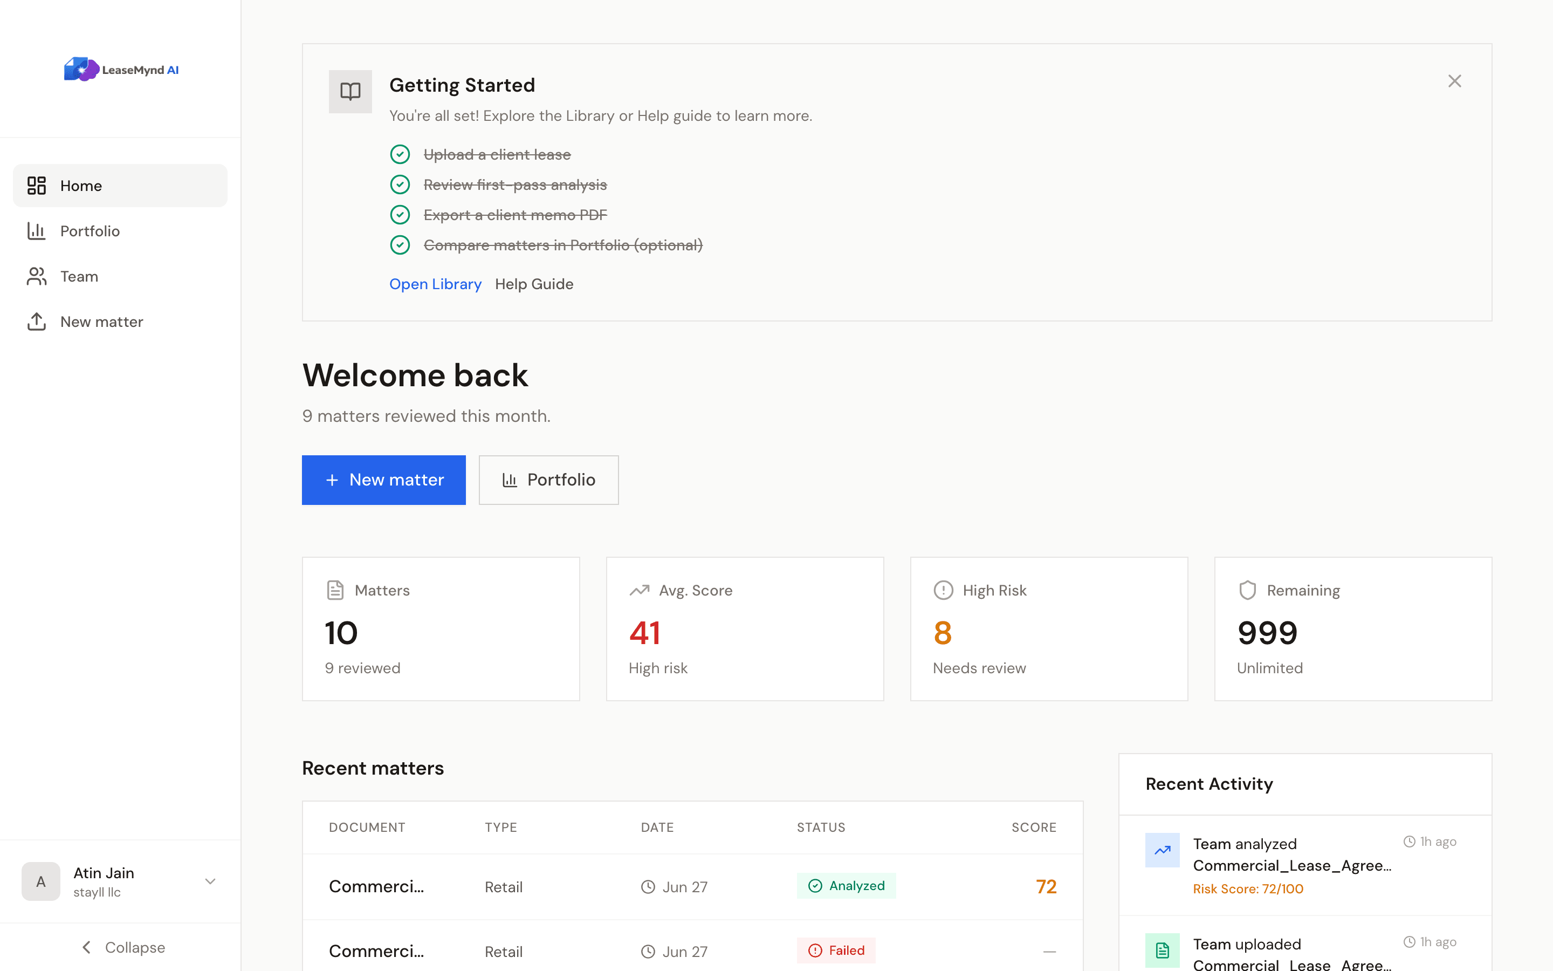Screen dimensions: 1553x971
Task: Open the Team analyzed Commercial_Lease activity entry
Action: (x=1305, y=866)
